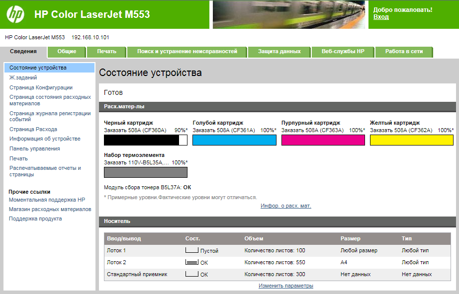Switch to the Общие tab
The width and height of the screenshot is (459, 294).
click(67, 52)
